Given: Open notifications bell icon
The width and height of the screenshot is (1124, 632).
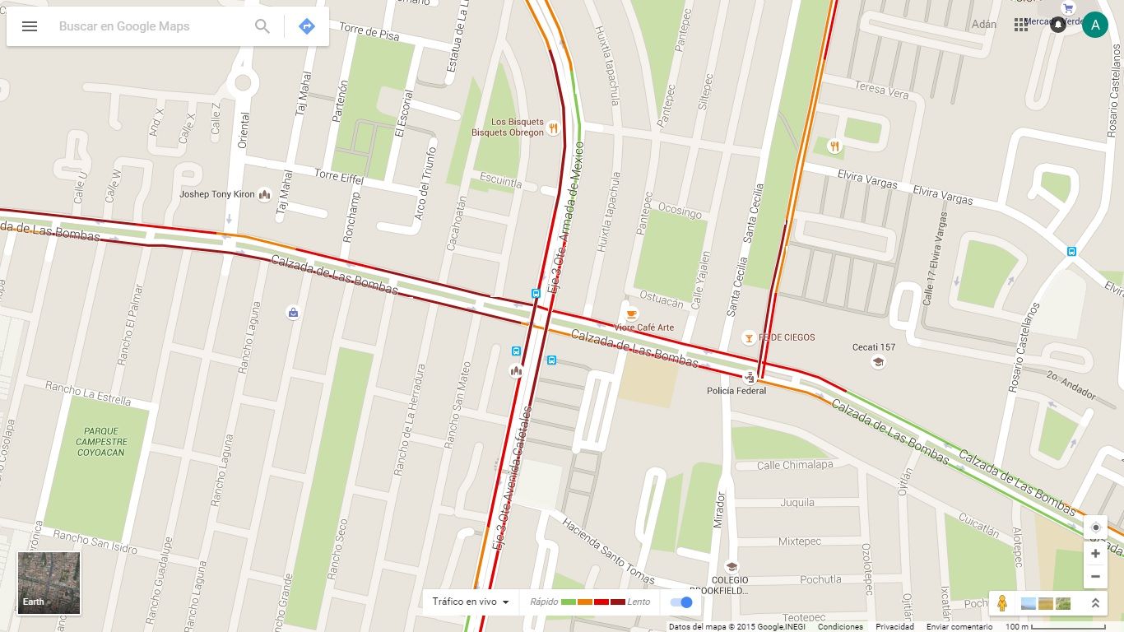Looking at the screenshot, I should click(x=1058, y=25).
